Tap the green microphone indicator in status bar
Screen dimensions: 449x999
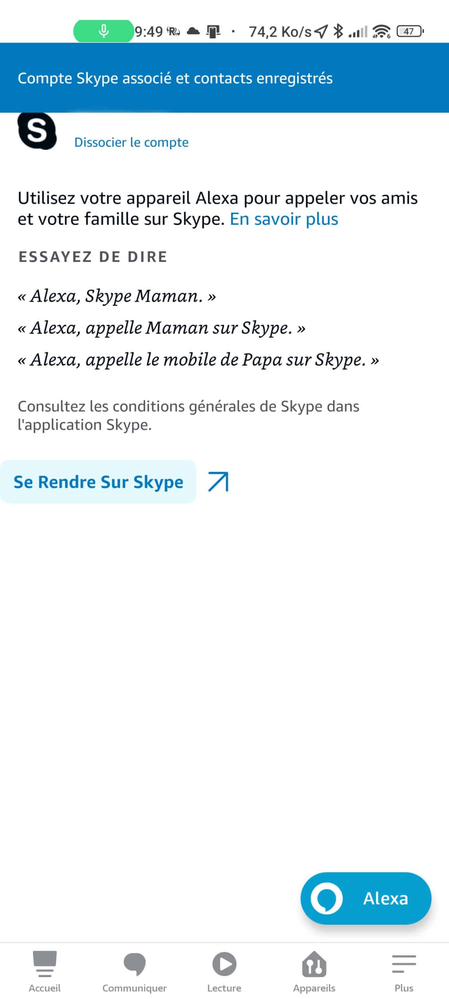pyautogui.click(x=104, y=31)
